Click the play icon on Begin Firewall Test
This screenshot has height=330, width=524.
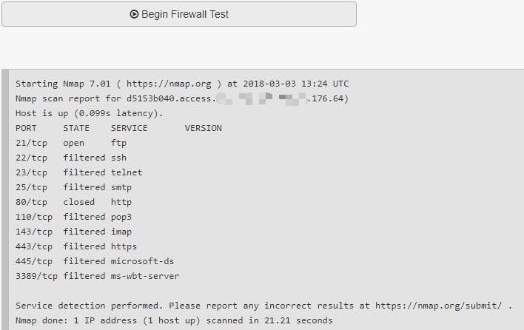click(x=134, y=14)
